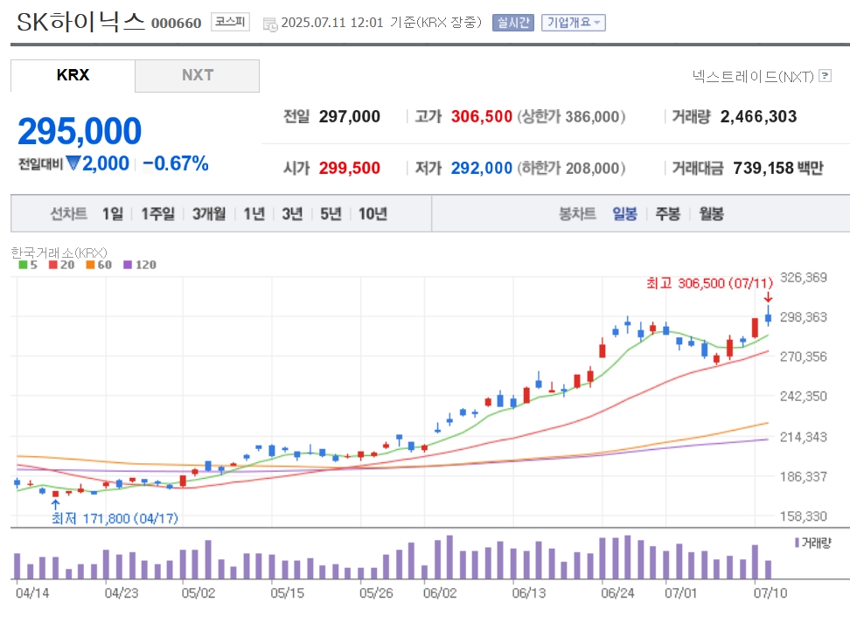Screen dimensions: 850x623
Task: Click the current price 295,000
Action: [80, 131]
